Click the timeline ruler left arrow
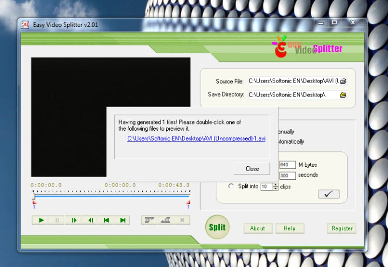Viewport: 388px width, 267px height. pyautogui.click(x=33, y=191)
